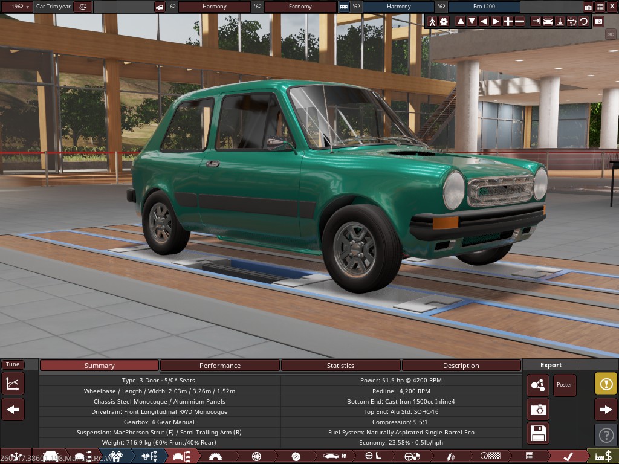Select the Economy trim name field
The image size is (619, 464).
point(300,7)
